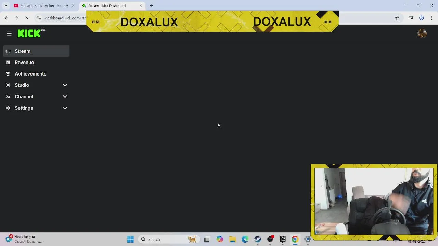Image resolution: width=438 pixels, height=246 pixels.
Task: Bookmark this page with the star
Action: [x=397, y=18]
